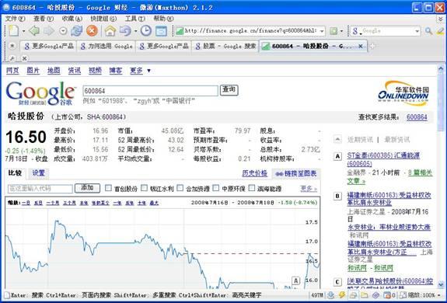Click the star icon left of tabs

click(x=12, y=46)
